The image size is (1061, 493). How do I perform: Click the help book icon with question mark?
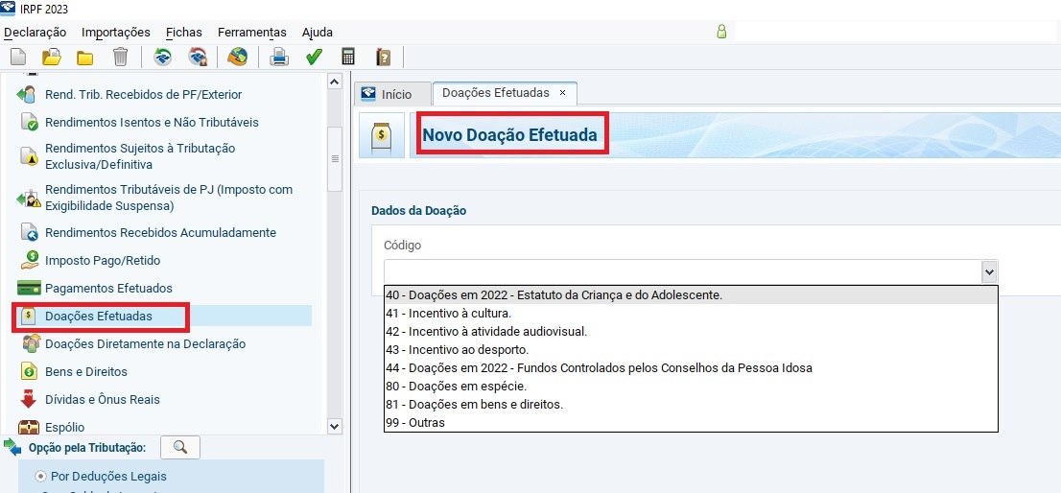(383, 58)
